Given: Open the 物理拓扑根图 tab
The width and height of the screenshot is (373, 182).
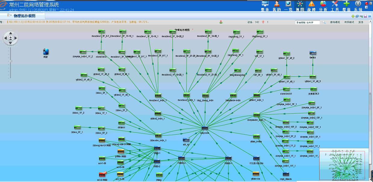Looking at the screenshot, I should [x=25, y=16].
